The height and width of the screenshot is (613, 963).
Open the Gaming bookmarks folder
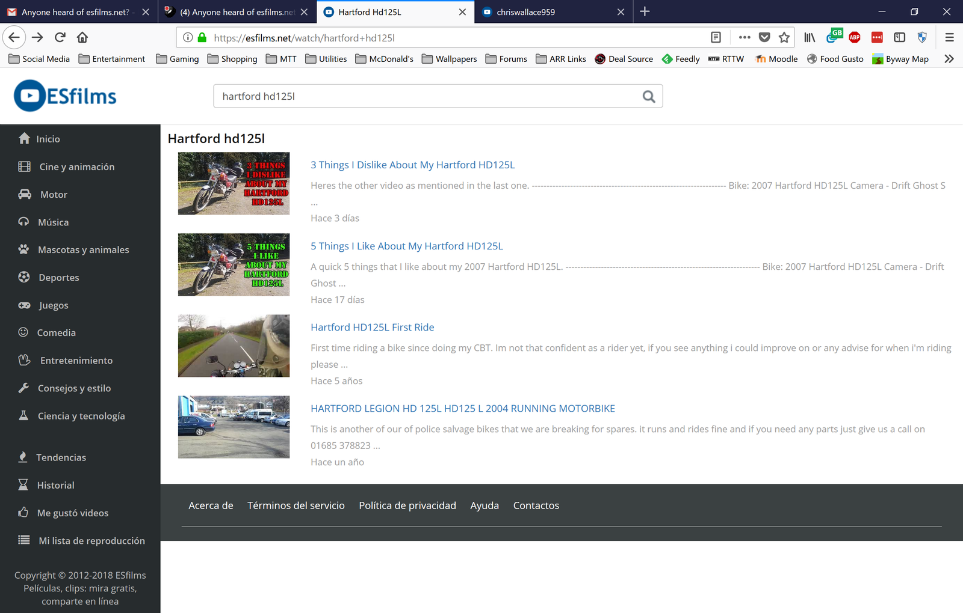pos(178,58)
